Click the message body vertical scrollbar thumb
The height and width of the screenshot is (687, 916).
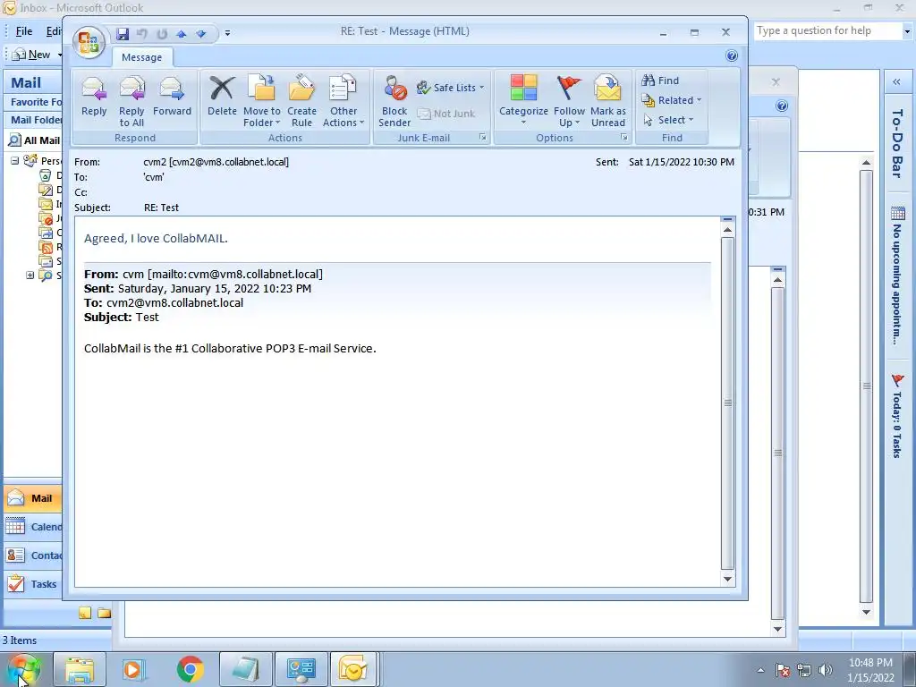[x=727, y=403]
